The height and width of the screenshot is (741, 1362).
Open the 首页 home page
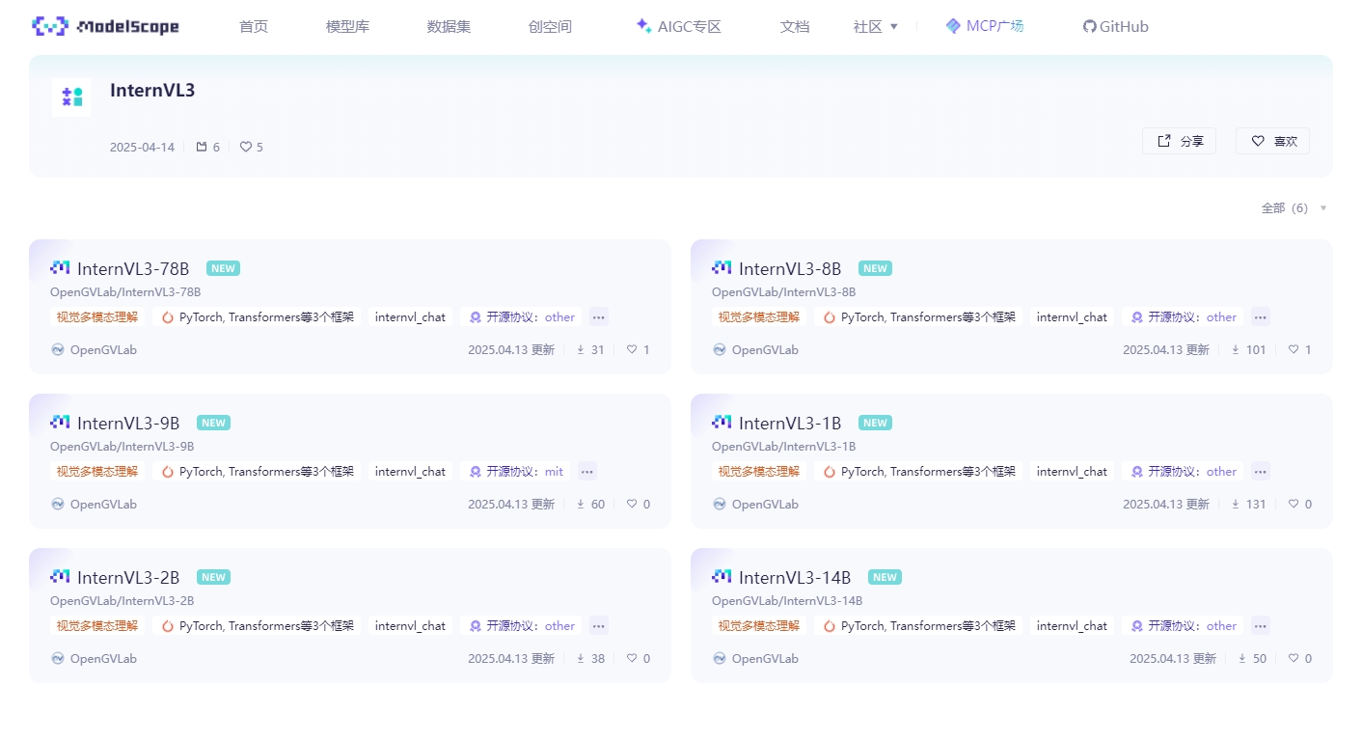254,27
